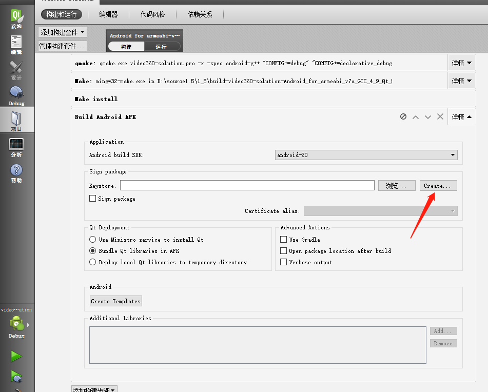
Task: Open the Android build SDK dropdown
Action: [366, 155]
